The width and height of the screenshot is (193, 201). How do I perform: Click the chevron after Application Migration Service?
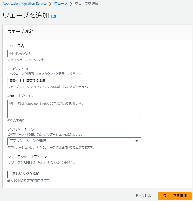click(x=50, y=4)
